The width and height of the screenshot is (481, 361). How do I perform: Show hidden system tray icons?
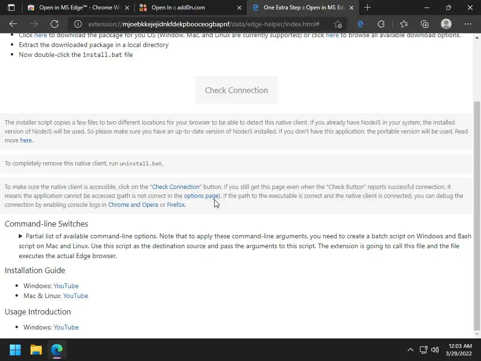410,350
